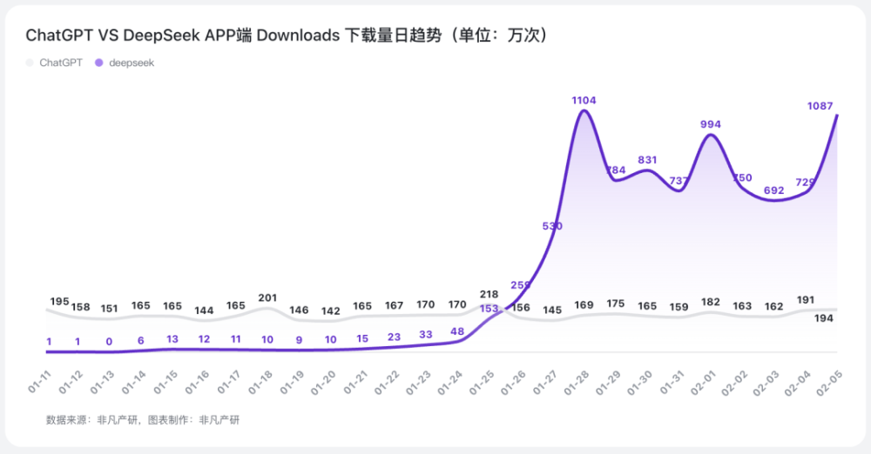Toggle the deepseek series in the legend
The height and width of the screenshot is (454, 871).
click(125, 63)
